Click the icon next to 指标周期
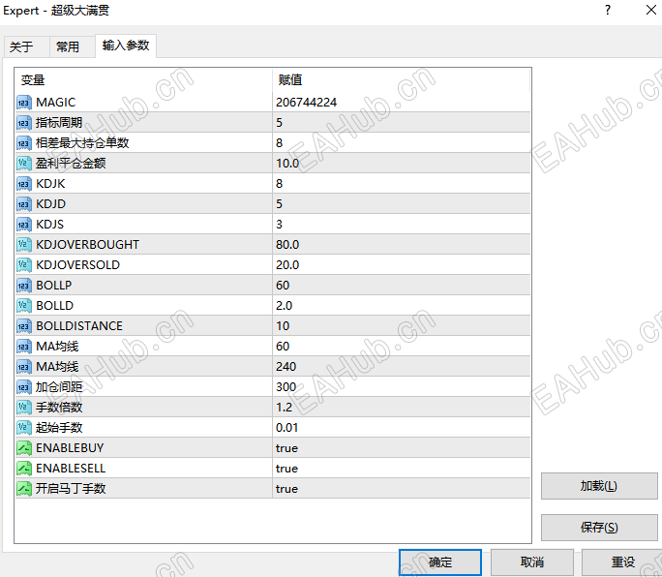 pos(23,123)
